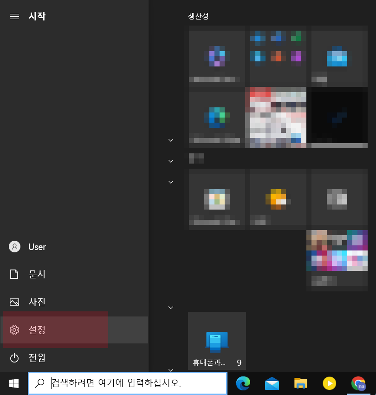Click the document icon beside 문서

pyautogui.click(x=14, y=274)
